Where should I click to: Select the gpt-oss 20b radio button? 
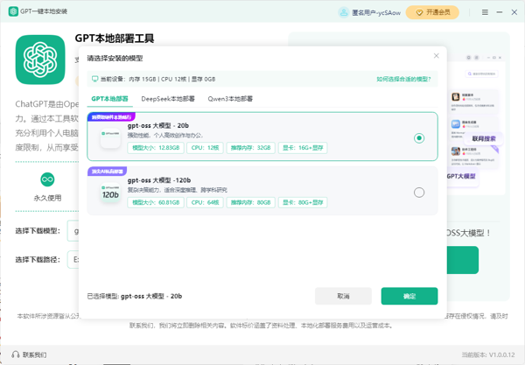pyautogui.click(x=419, y=137)
